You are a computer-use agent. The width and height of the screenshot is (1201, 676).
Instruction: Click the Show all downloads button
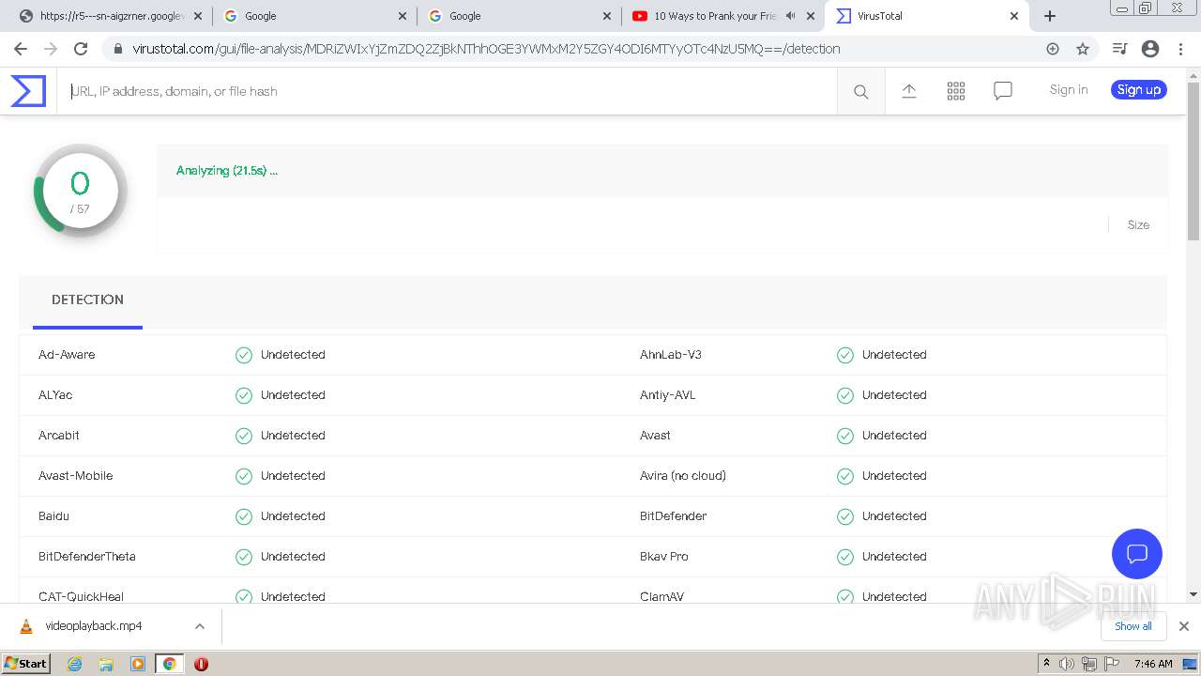[x=1133, y=626]
